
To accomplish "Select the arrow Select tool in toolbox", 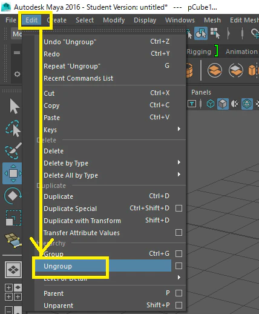I will pyautogui.click(x=15, y=106).
